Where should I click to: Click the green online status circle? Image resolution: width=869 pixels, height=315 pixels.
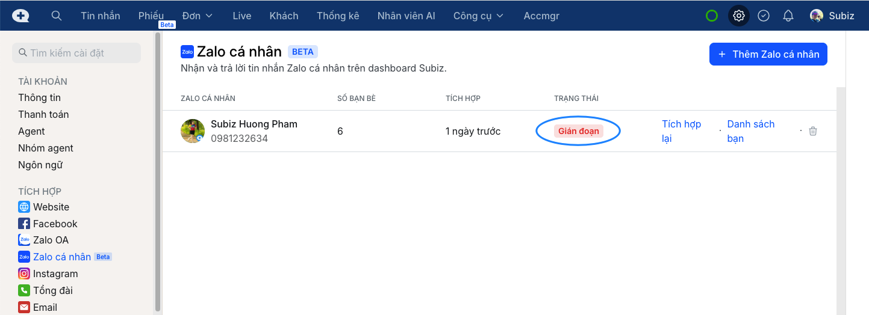[x=712, y=16]
